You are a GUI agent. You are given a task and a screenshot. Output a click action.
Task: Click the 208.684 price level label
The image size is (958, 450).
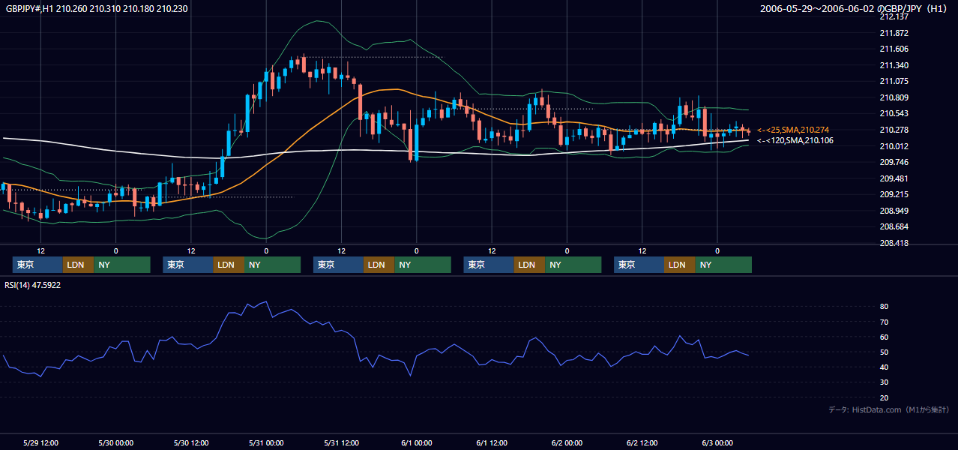[895, 226]
